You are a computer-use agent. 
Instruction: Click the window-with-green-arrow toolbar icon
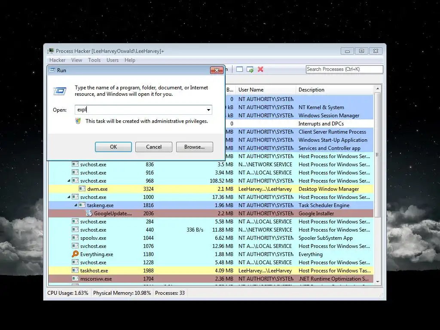[250, 69]
